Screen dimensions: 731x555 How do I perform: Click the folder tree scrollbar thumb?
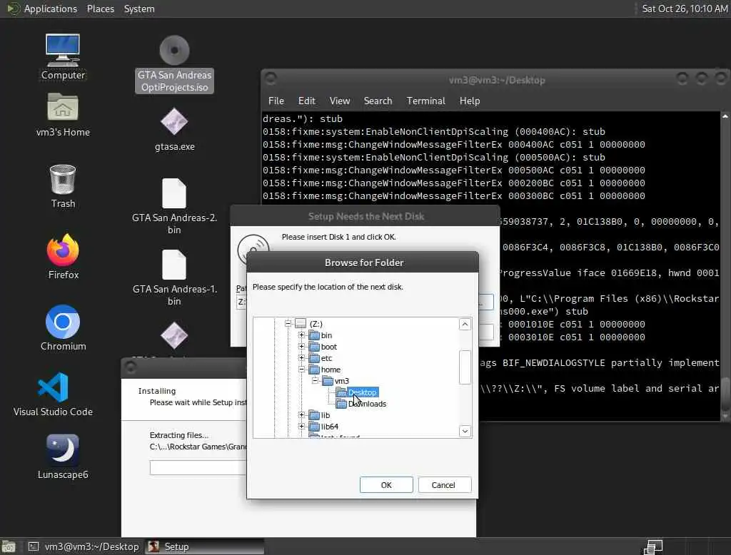point(465,367)
